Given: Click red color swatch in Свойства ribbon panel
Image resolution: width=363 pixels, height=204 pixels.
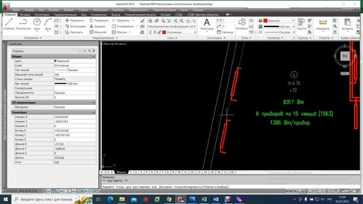Looking at the screenshot, I should click(x=265, y=20).
